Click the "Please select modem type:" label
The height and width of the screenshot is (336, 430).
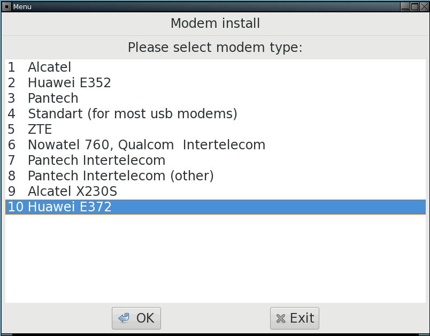(215, 48)
